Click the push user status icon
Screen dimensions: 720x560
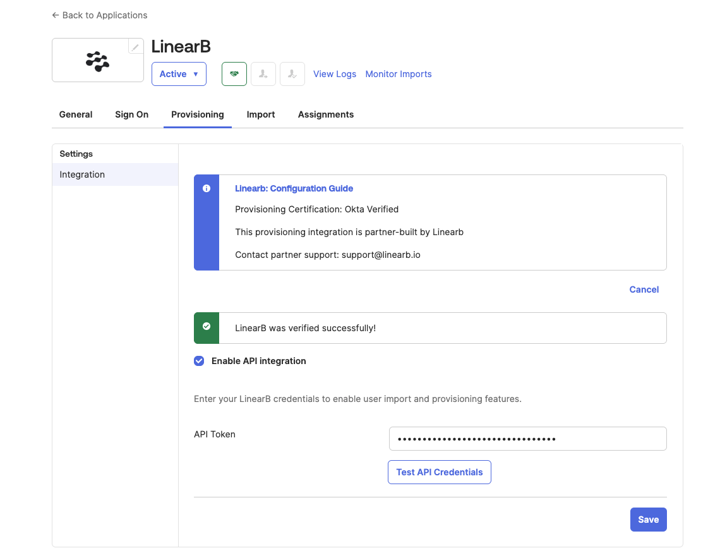click(263, 74)
